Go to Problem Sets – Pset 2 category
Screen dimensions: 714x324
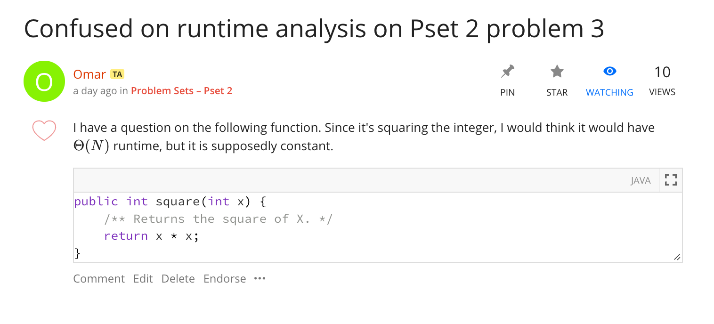181,91
